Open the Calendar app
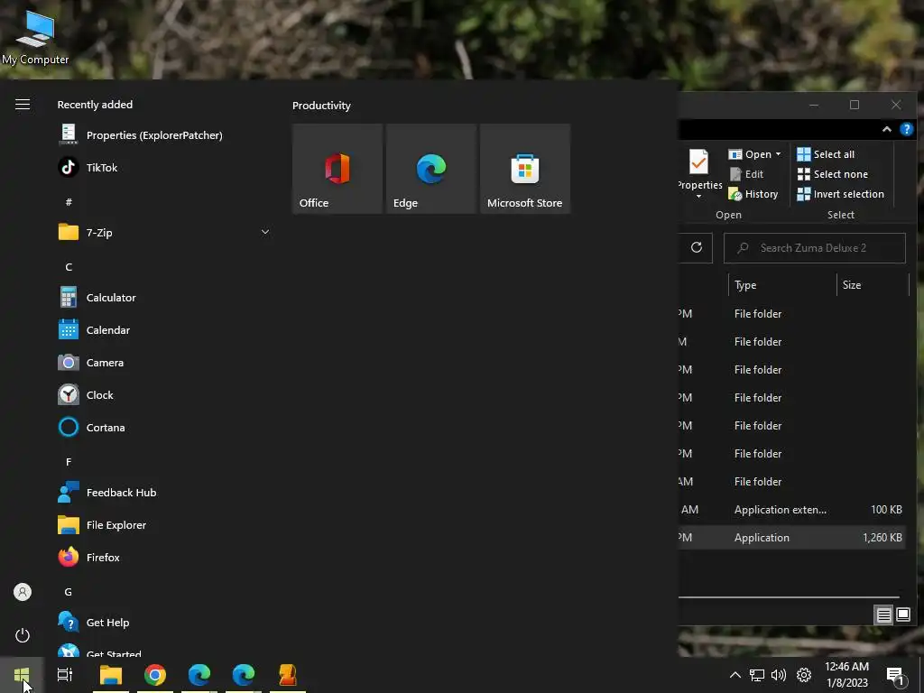The height and width of the screenshot is (693, 924). coord(164,330)
